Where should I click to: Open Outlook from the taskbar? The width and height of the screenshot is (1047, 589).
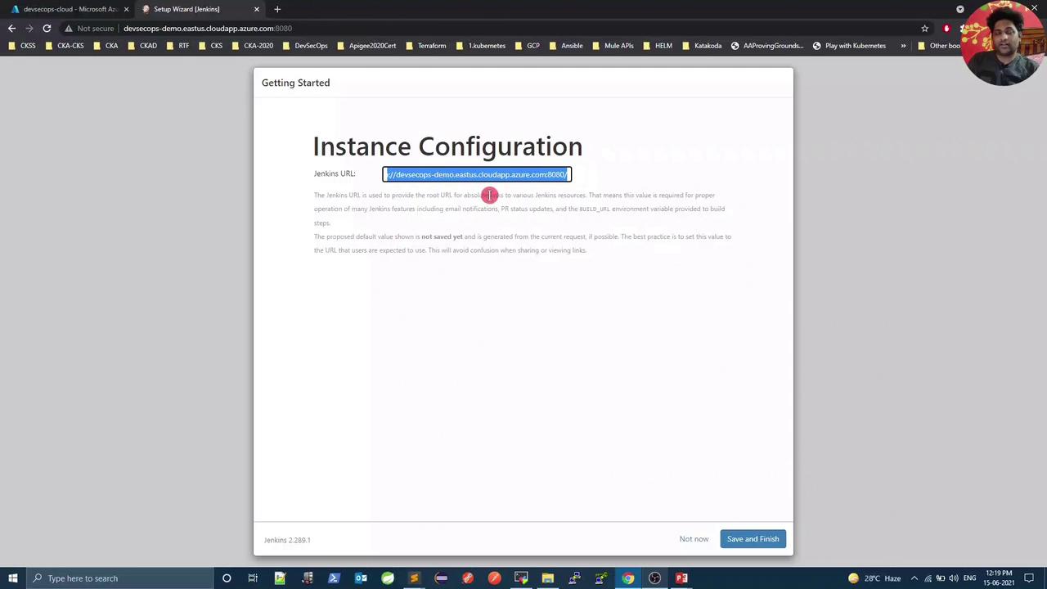(x=361, y=578)
